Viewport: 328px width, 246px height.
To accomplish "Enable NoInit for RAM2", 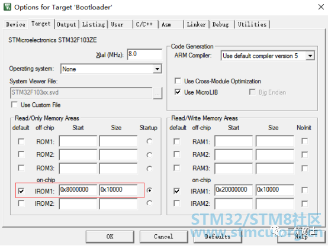I will coord(305,155).
